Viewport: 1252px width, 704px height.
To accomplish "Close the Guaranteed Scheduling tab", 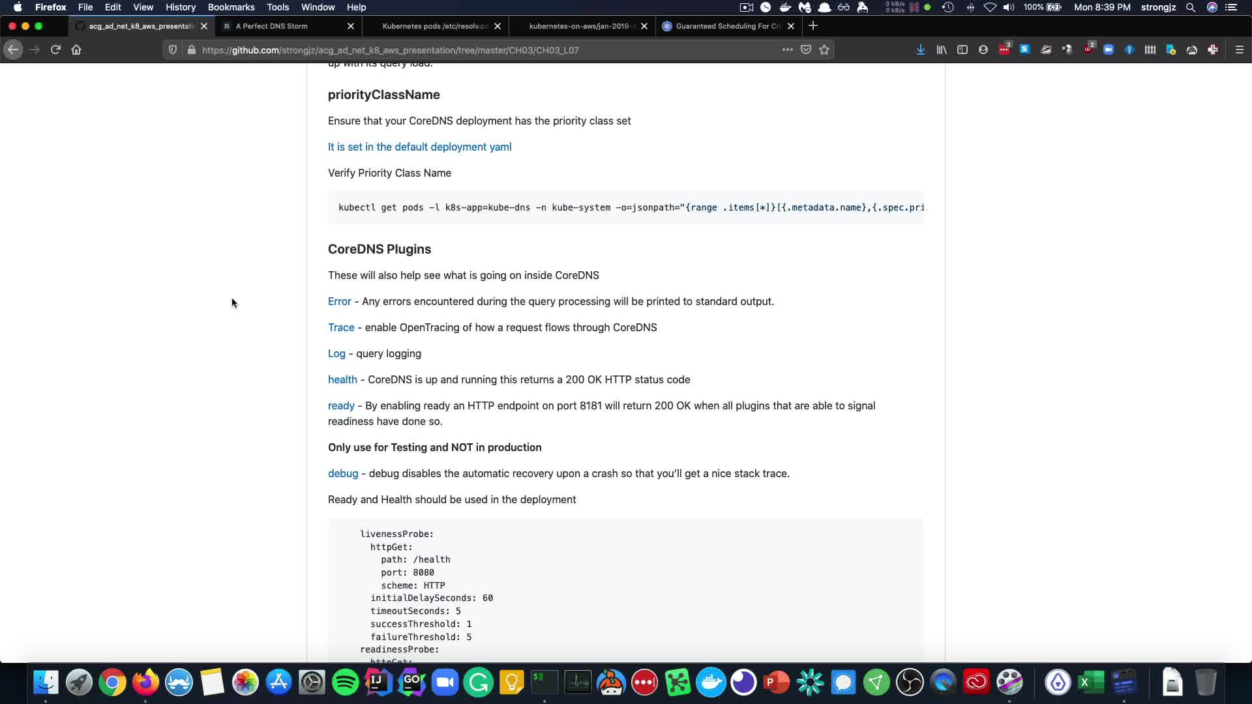I will coord(790,26).
